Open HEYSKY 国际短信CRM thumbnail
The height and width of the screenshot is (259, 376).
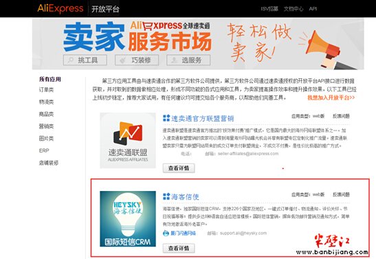(128, 218)
